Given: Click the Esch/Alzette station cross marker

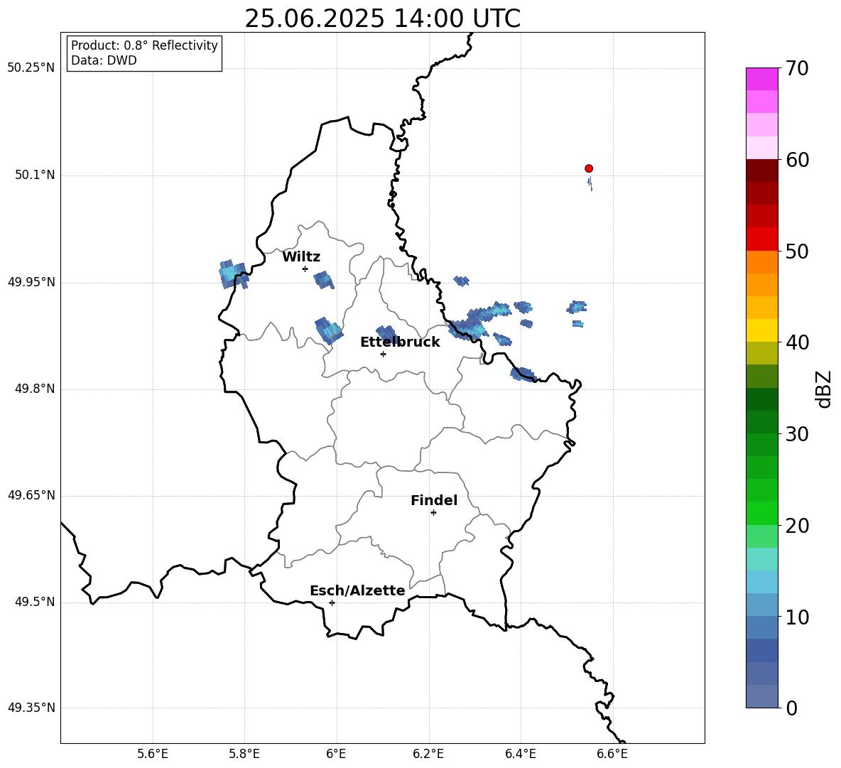Looking at the screenshot, I should tap(332, 602).
